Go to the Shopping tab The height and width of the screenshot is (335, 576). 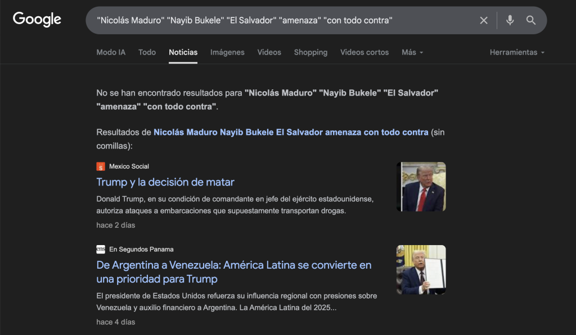310,52
